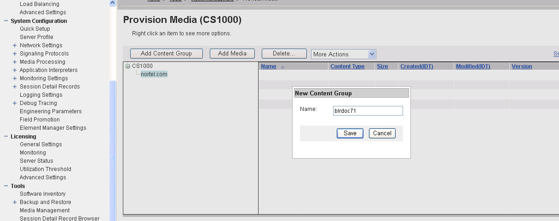This screenshot has width=559, height=221.
Task: Open Server Status page
Action: tap(36, 161)
